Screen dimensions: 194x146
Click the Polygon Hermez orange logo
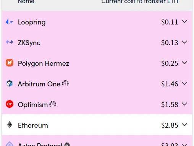10,63
